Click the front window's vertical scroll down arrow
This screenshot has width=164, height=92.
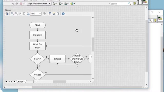point(147,84)
